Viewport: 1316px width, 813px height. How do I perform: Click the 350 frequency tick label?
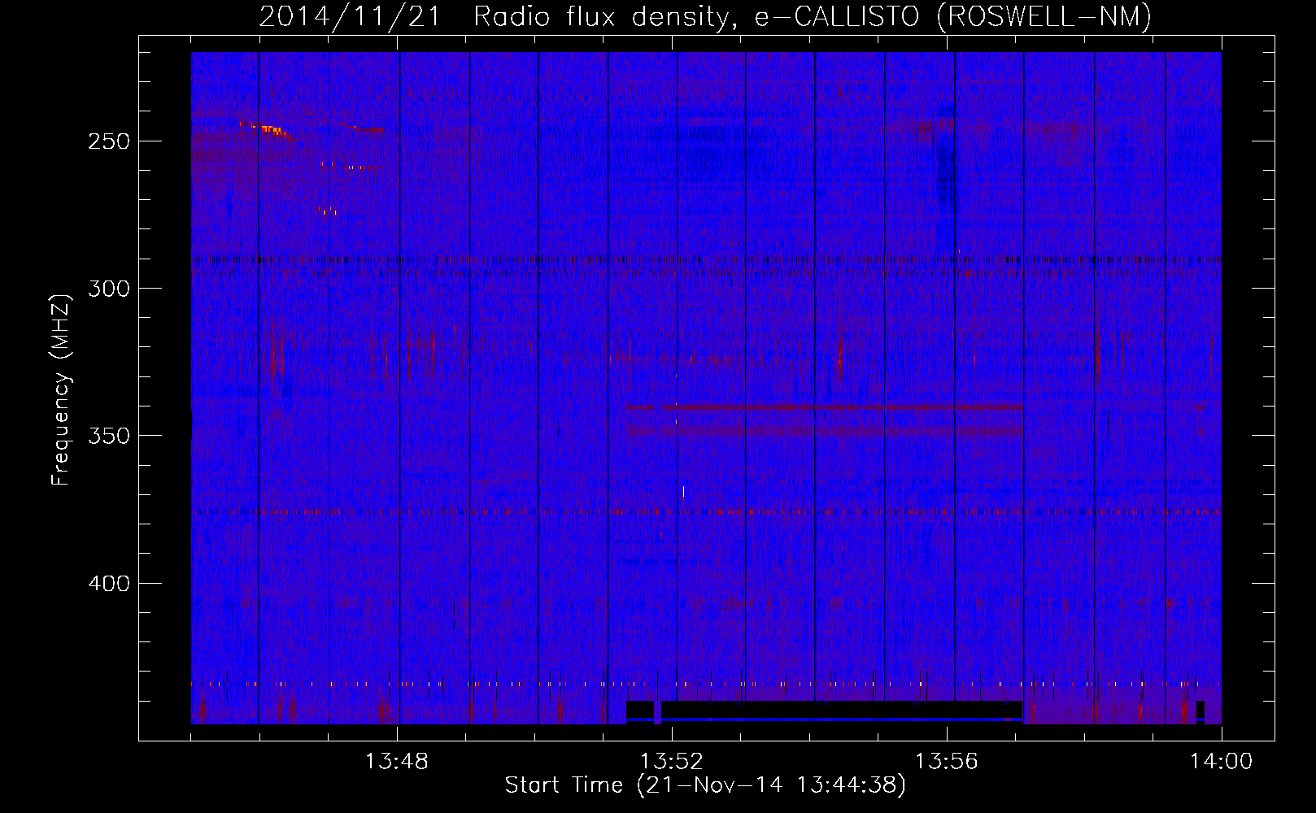pos(109,436)
